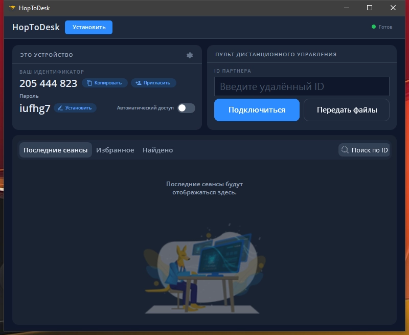Screen dimensions: 409x335
Task: Toggle the Автоматический доступ switch
Action: 186,108
